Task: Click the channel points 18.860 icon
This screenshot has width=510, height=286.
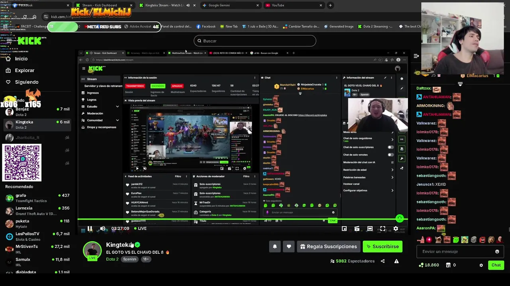Action: 421,265
